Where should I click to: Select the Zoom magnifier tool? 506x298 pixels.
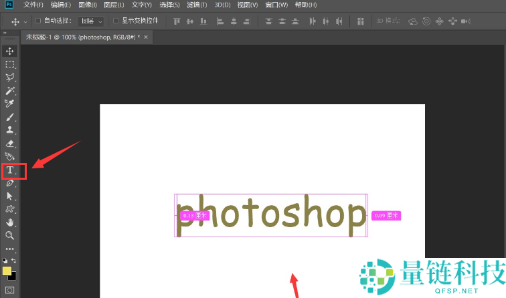coord(10,235)
